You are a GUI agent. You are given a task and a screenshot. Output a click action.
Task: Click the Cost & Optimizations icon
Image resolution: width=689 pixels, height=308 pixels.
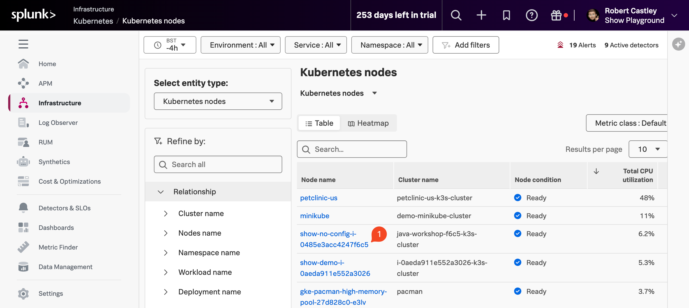(23, 181)
